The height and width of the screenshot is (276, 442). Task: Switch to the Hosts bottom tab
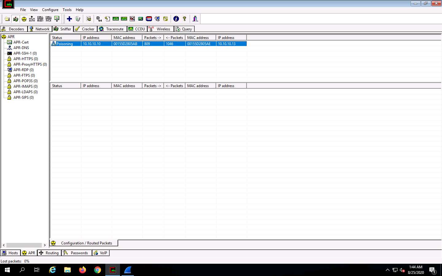click(10, 253)
